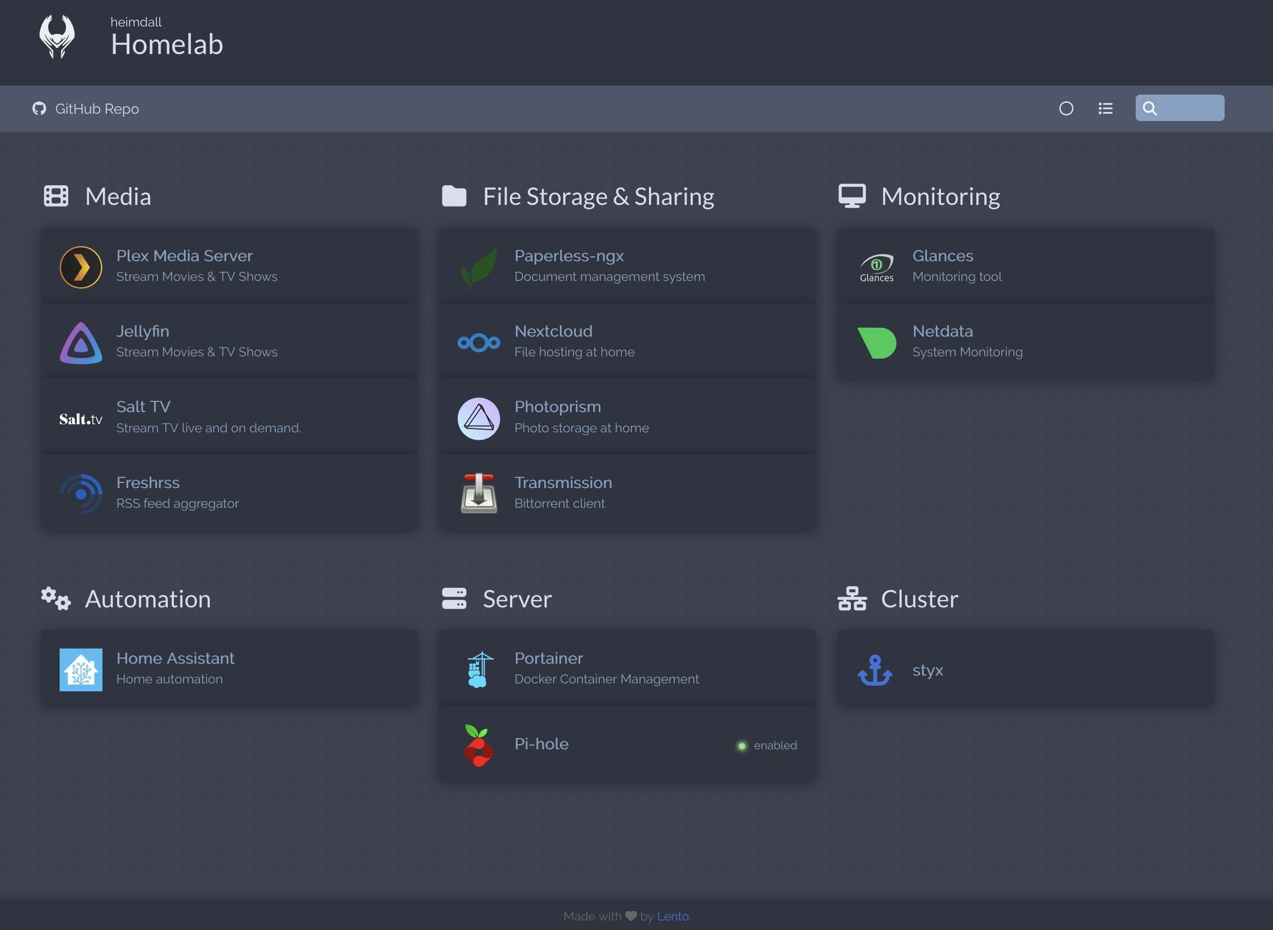Click the Freshrss RSS aggregator icon
The height and width of the screenshot is (930, 1273).
coord(80,493)
